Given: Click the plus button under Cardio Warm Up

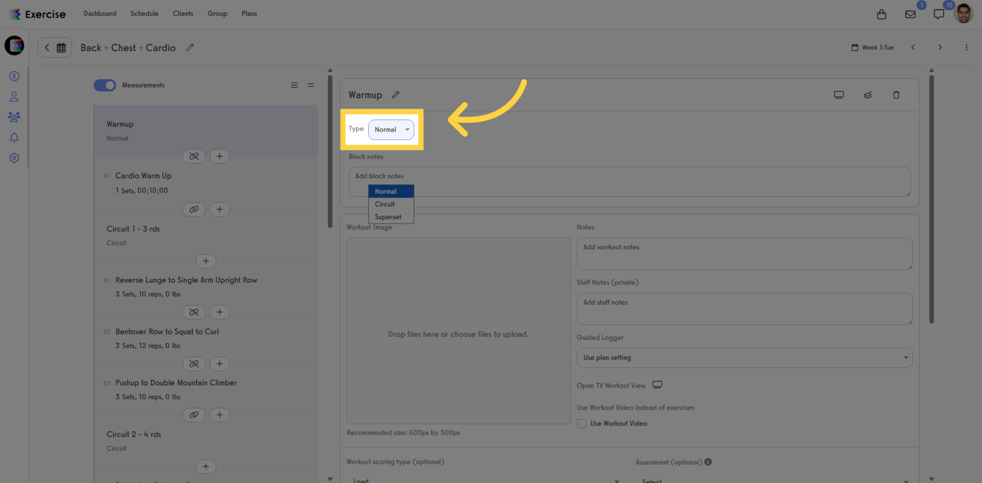Looking at the screenshot, I should [x=220, y=209].
